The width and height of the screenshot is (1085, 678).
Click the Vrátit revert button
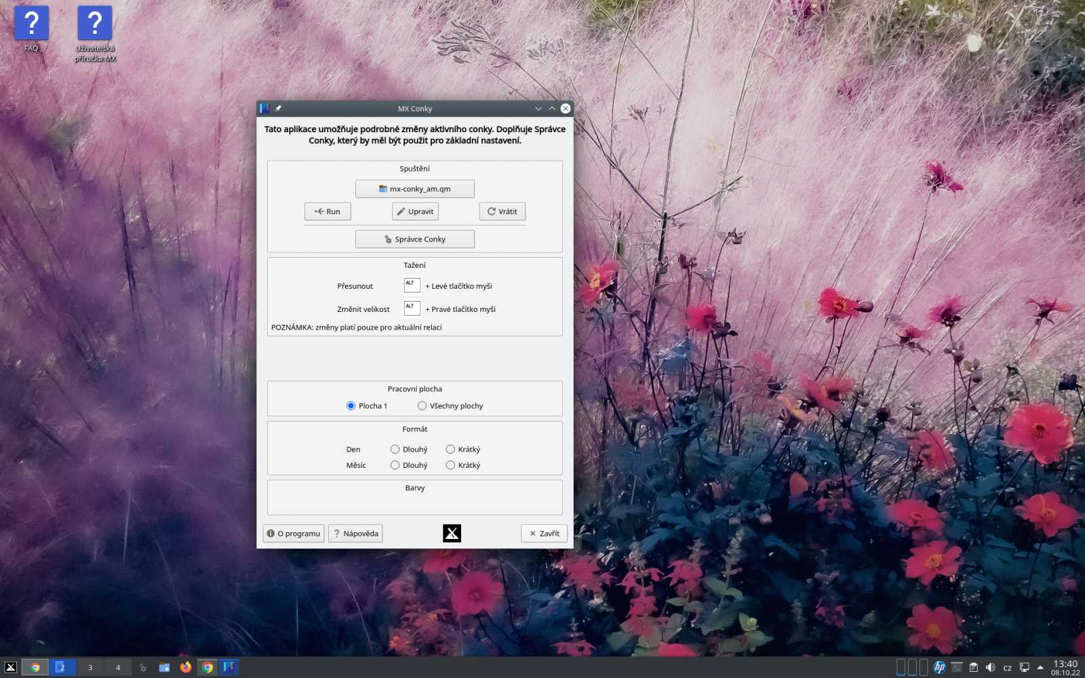[502, 212]
